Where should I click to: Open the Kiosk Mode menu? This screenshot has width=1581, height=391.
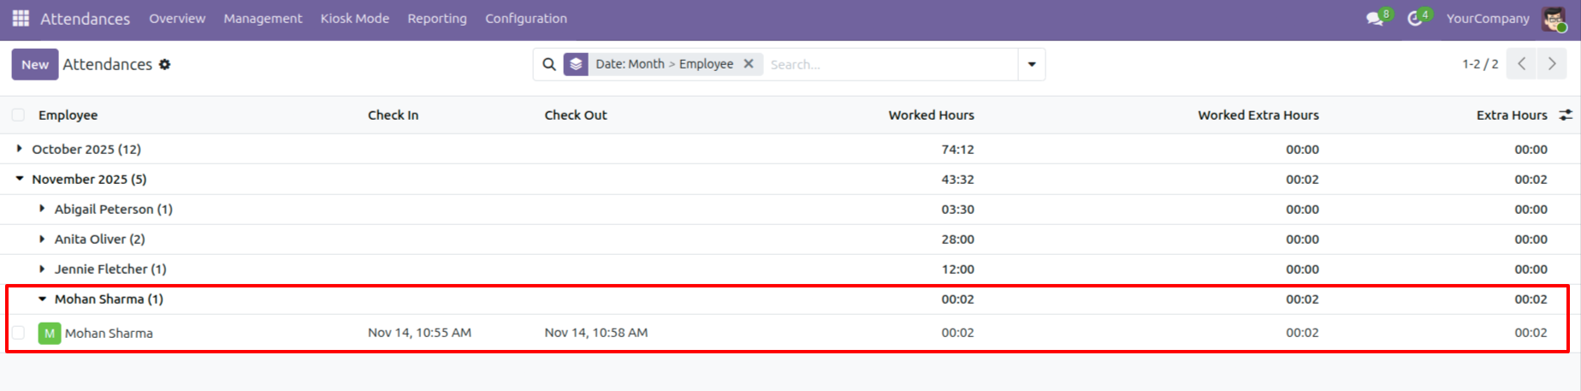point(354,18)
